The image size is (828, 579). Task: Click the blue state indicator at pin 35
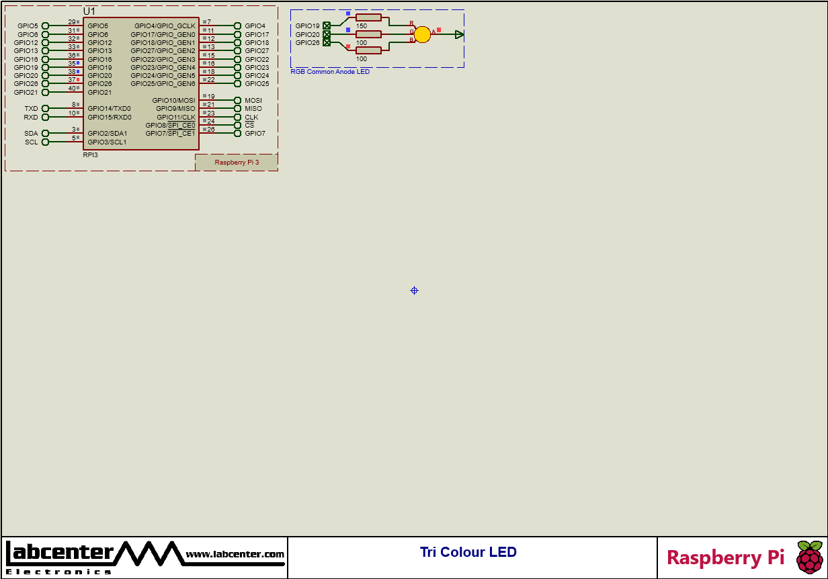point(78,63)
